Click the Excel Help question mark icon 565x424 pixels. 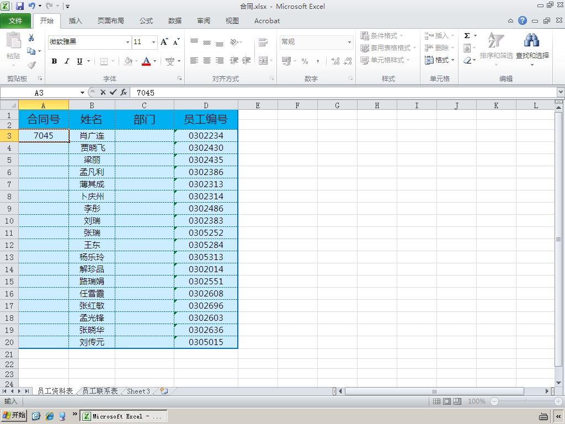(x=523, y=20)
